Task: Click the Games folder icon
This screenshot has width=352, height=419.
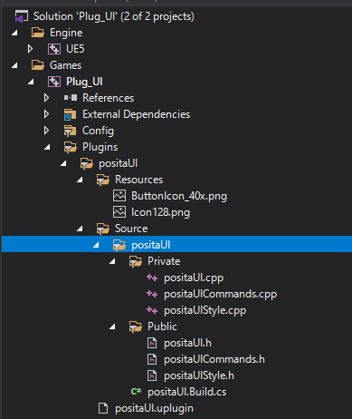Action: pos(38,65)
